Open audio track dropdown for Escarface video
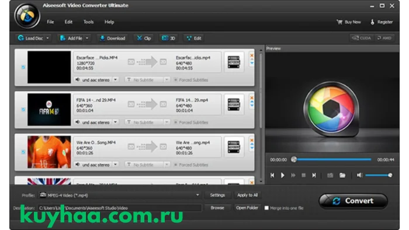The width and height of the screenshot is (409, 230). [x=115, y=80]
